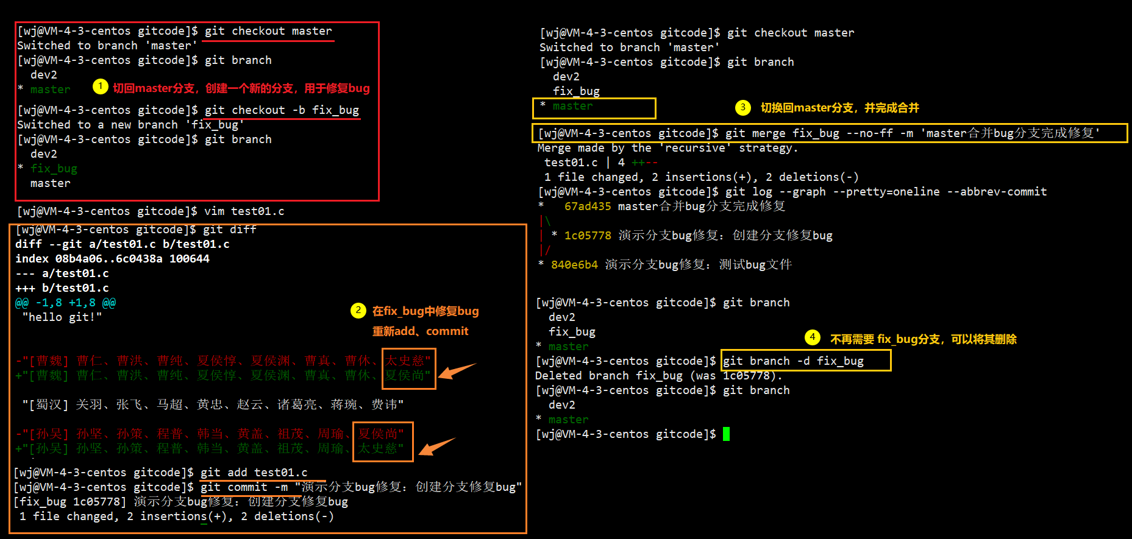Image resolution: width=1132 pixels, height=539 pixels.
Task: Select commit hash 67ad435 in the log
Action: tap(588, 206)
